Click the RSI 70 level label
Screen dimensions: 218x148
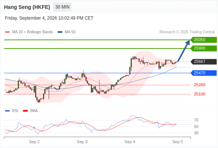tap(196, 120)
